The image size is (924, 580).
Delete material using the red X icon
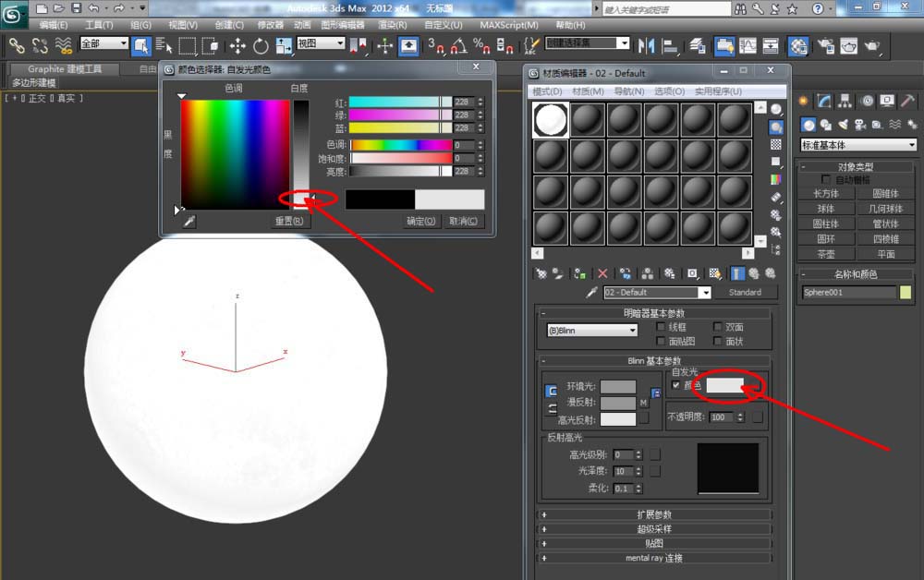point(602,273)
